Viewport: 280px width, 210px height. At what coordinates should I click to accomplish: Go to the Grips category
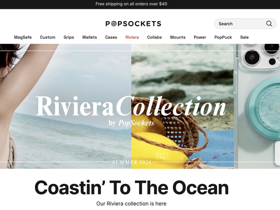tap(69, 37)
